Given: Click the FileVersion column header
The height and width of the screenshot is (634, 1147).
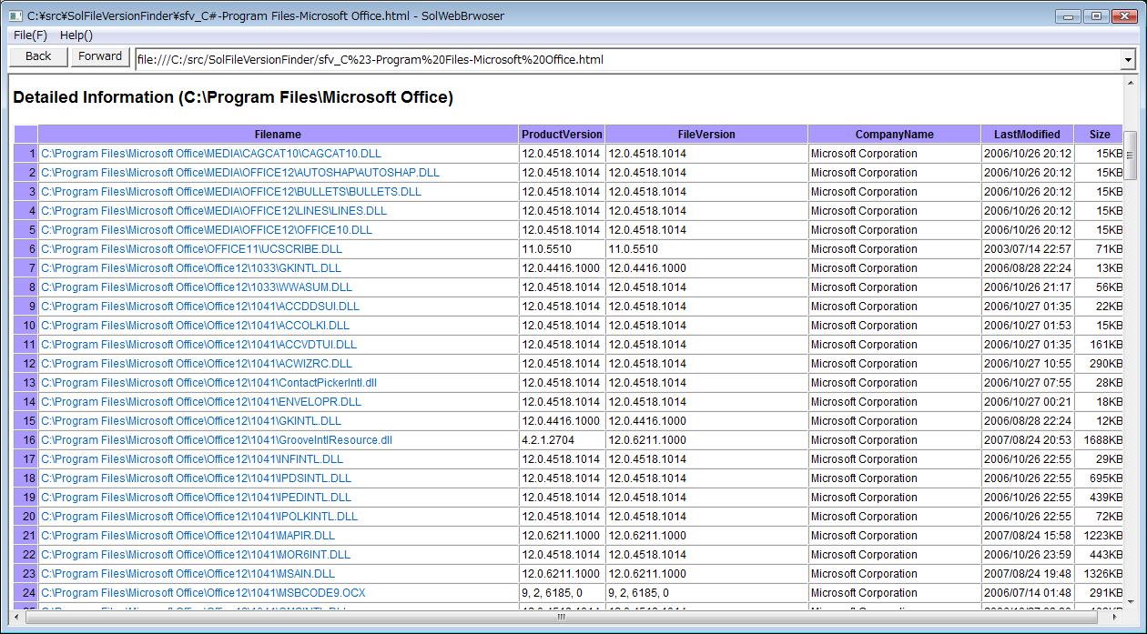Looking at the screenshot, I should [706, 135].
